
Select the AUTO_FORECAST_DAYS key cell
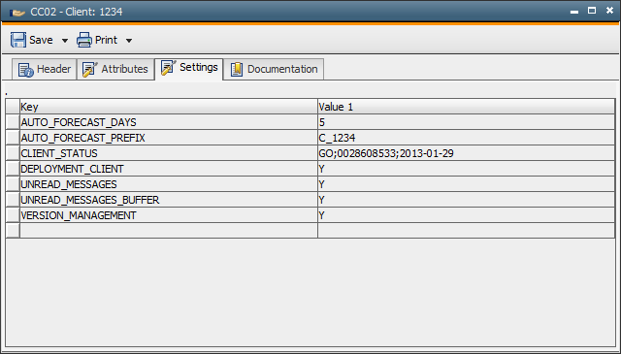point(169,122)
